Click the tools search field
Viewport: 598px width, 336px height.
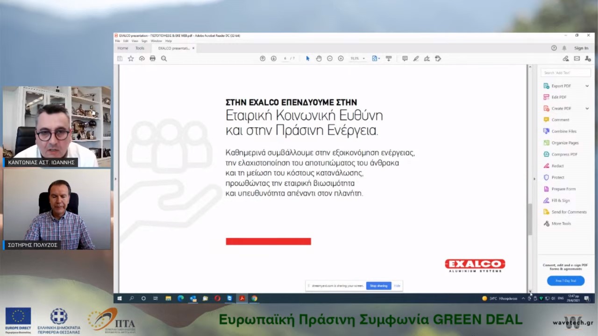565,73
